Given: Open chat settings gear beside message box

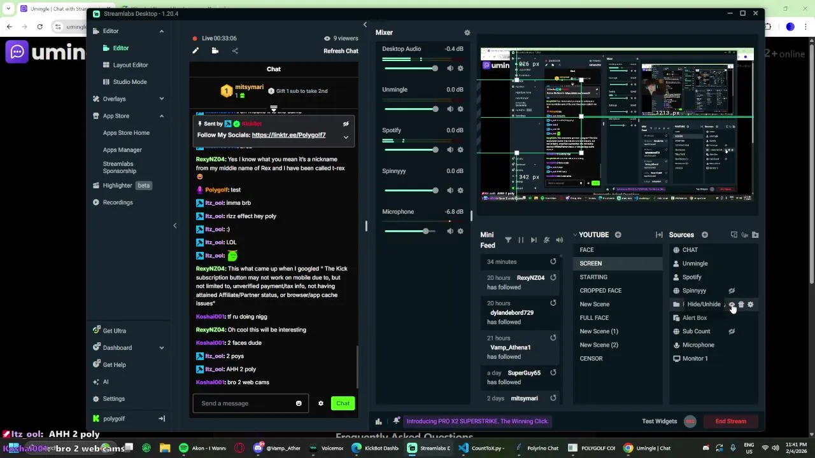Looking at the screenshot, I should [321, 403].
